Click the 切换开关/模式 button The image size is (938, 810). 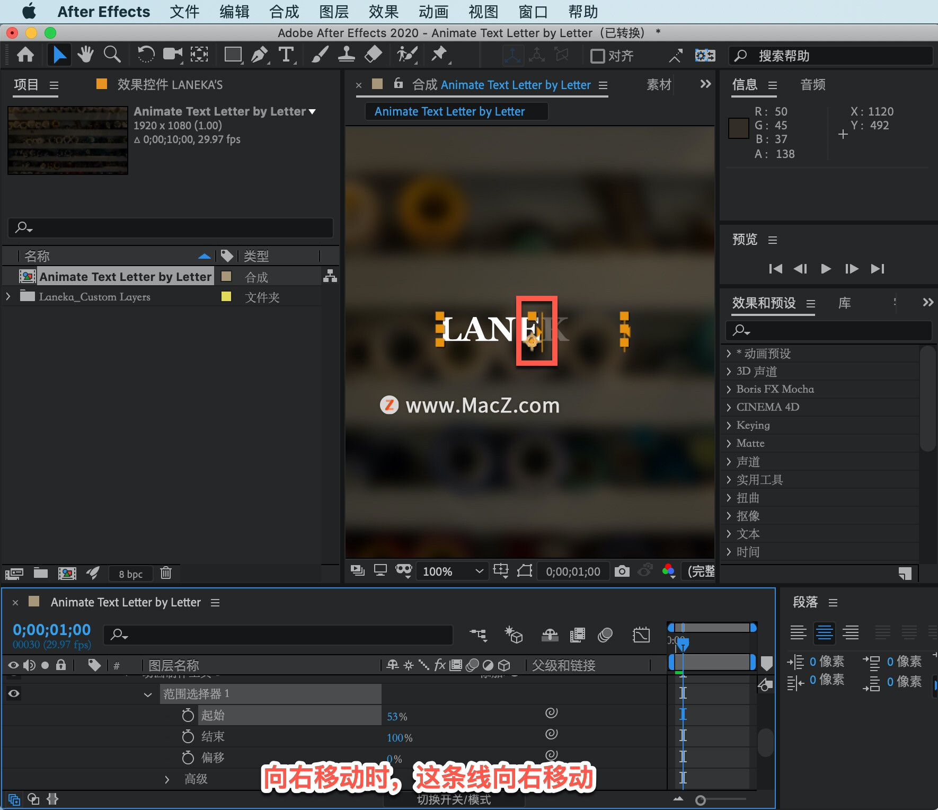pos(454,799)
